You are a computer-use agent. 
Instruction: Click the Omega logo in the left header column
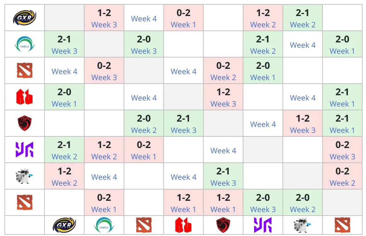pos(25,44)
